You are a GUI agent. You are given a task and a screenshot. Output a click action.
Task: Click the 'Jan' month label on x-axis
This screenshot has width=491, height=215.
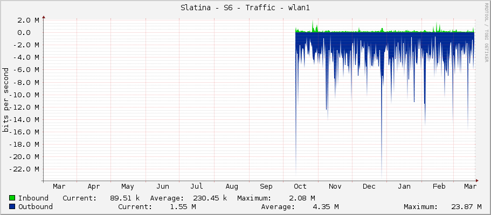point(404,187)
